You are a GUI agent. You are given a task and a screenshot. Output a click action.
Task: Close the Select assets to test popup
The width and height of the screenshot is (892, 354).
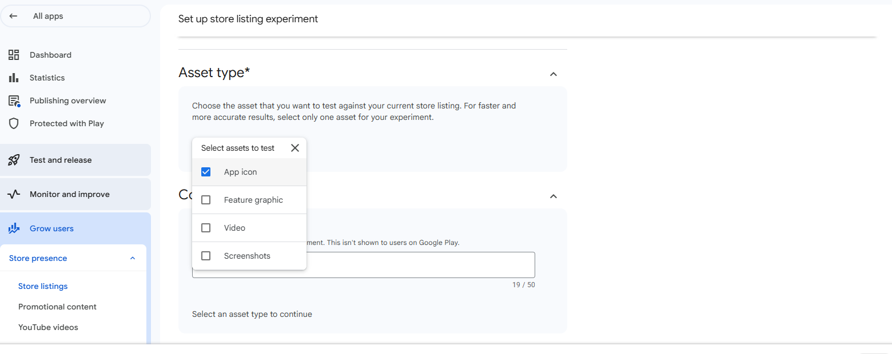(295, 148)
